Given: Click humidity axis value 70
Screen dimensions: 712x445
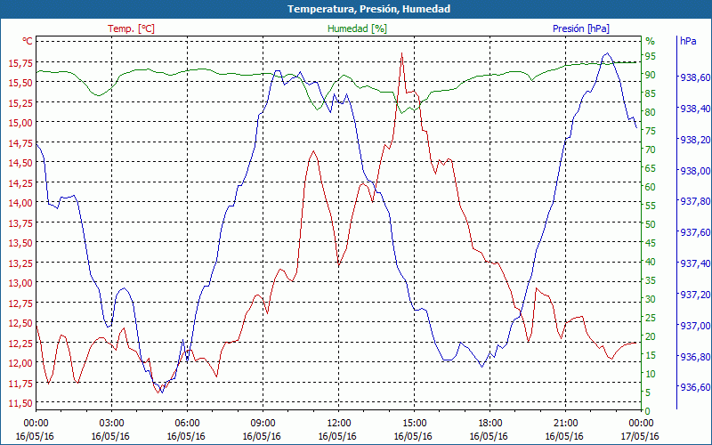Looking at the screenshot, I should coord(651,149).
